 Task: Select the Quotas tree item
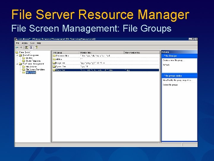[29, 58]
